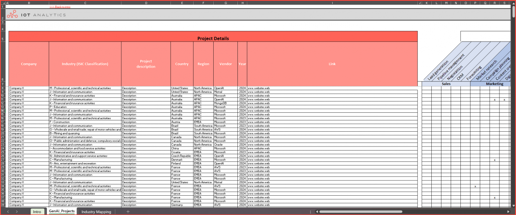Screen dimensions: 516x215
Task: Switch to the Industry Mapping sheet tab
Action: coord(96,211)
